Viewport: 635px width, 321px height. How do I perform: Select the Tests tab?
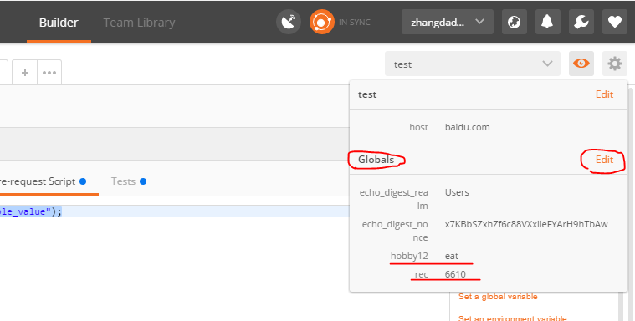pyautogui.click(x=128, y=181)
